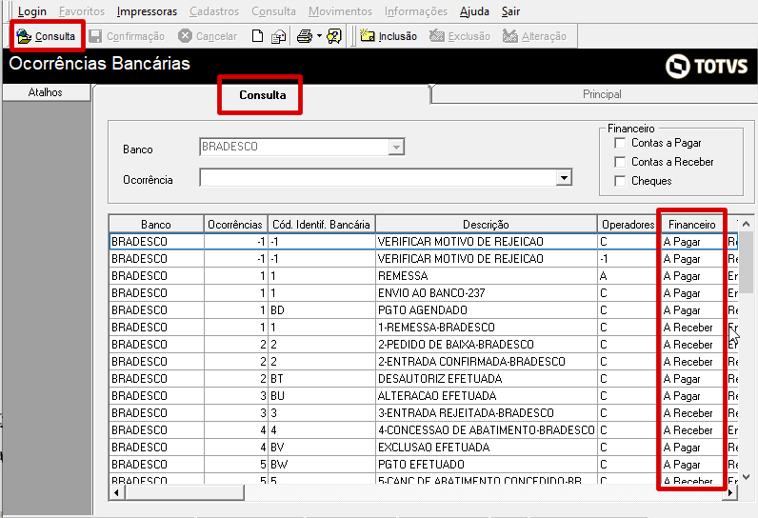Open the printer dropdown arrow
Screen dimensions: 758x518
pos(319,36)
